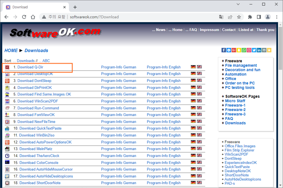283x188 pixels.
Task: Share this page from address bar
Action: pos(230,17)
